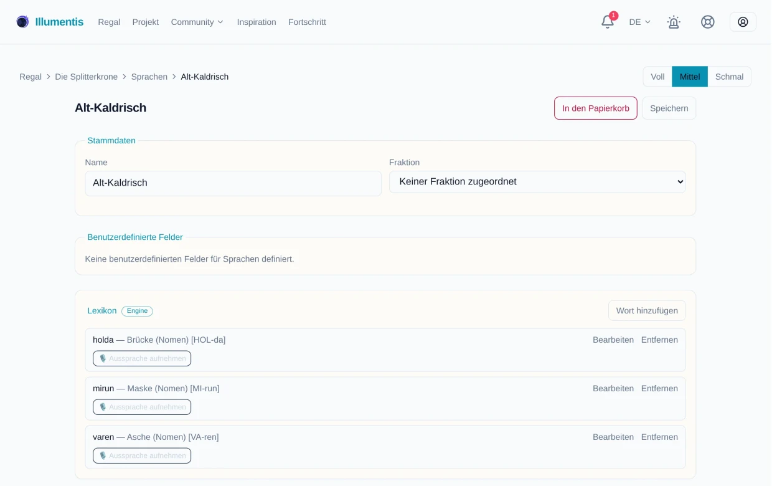The width and height of the screenshot is (777, 486).
Task: Click Entfernen for mirun
Action: point(659,388)
